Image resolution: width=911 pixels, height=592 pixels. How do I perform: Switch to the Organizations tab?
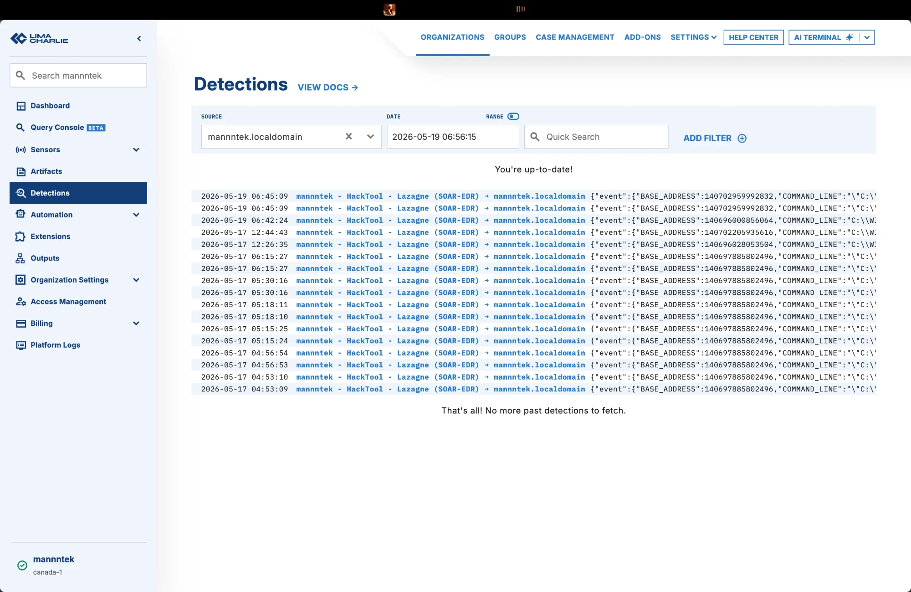tap(452, 37)
